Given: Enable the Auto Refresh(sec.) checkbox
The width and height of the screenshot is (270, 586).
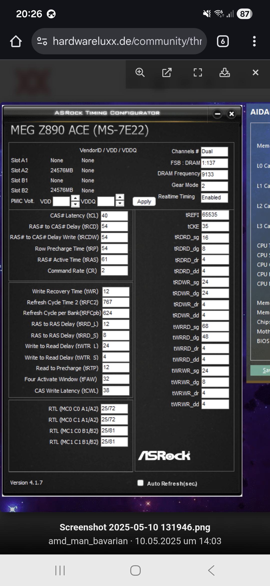Looking at the screenshot, I should pos(140,483).
